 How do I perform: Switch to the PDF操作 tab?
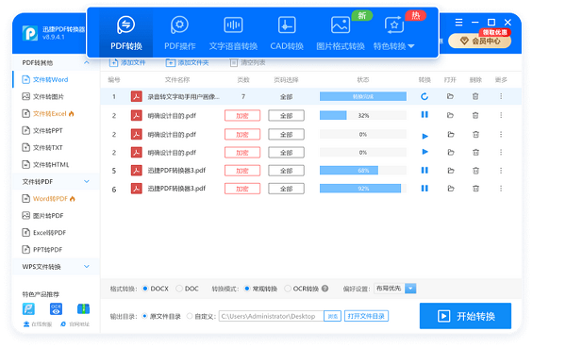click(x=180, y=33)
